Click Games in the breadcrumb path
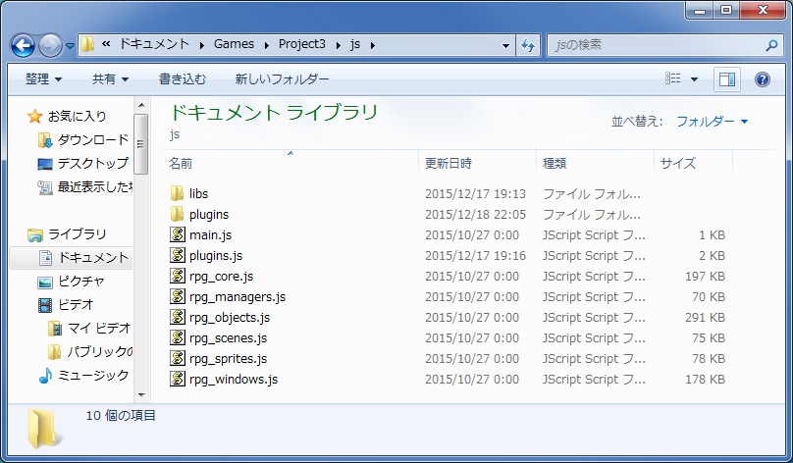This screenshot has width=793, height=463. tap(234, 44)
